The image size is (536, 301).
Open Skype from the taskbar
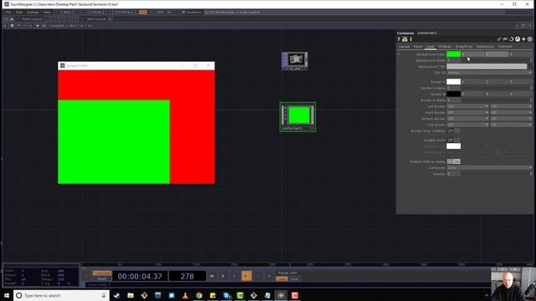pos(226,295)
